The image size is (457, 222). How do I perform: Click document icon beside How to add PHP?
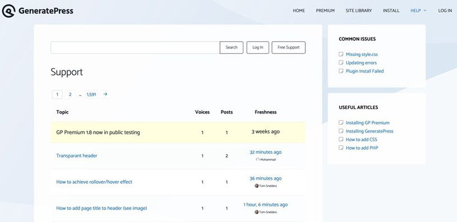point(341,148)
